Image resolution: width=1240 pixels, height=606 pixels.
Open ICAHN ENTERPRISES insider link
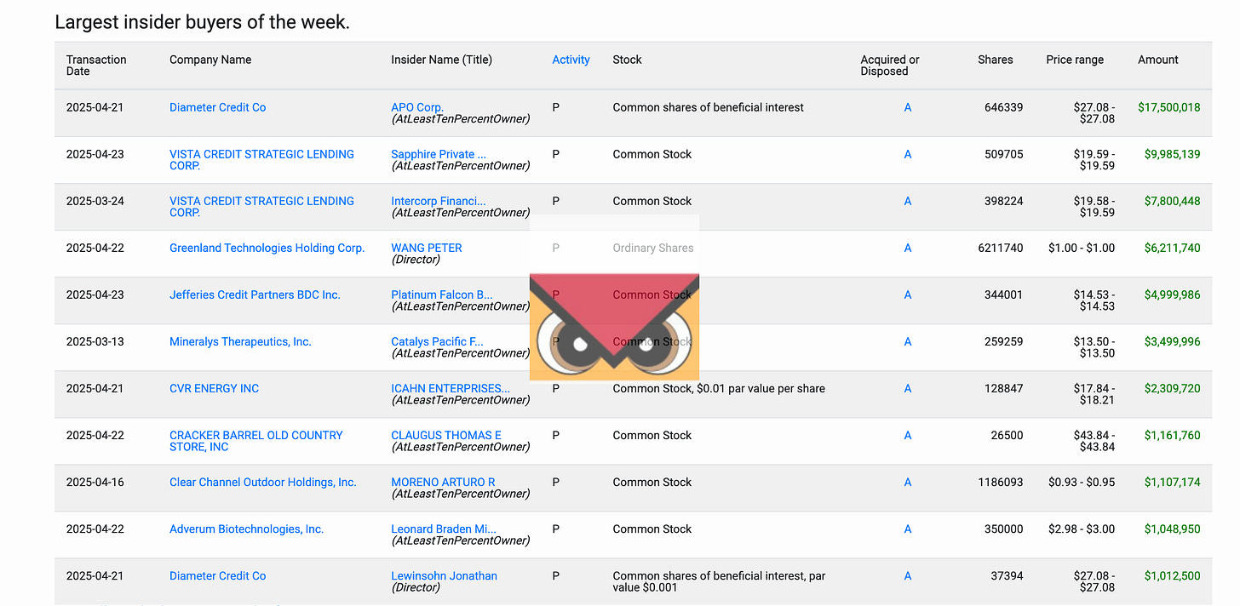pos(451,388)
